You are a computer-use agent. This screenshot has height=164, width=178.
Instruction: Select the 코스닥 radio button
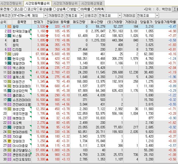coord(25,9)
